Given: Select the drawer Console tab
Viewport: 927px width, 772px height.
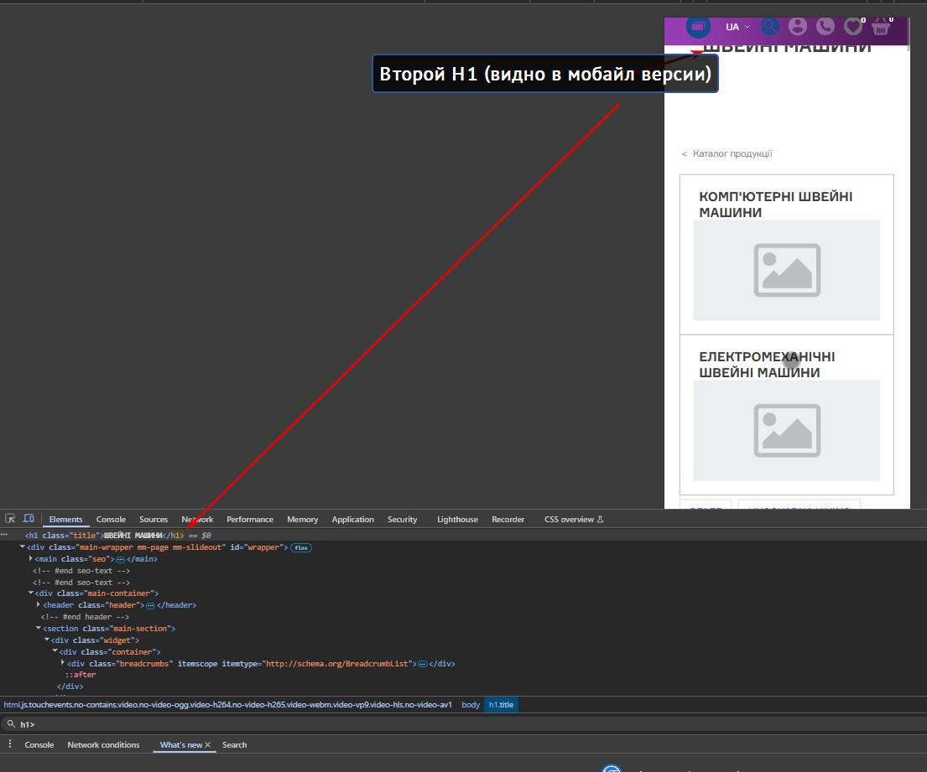Looking at the screenshot, I should 39,745.
